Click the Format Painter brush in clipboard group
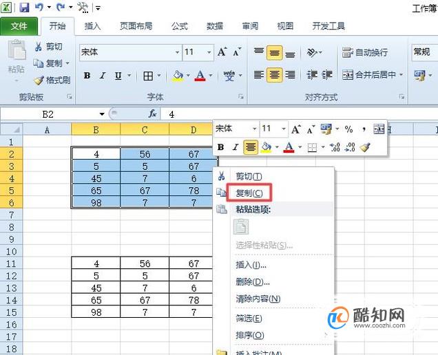This screenshot has width=438, height=355. tap(39, 80)
